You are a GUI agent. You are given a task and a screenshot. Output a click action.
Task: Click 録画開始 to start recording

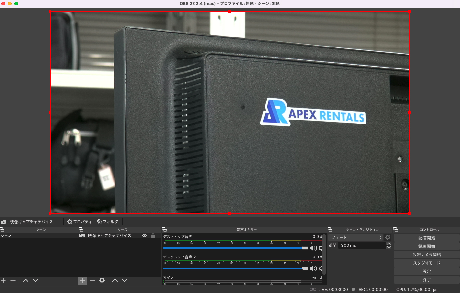tap(427, 246)
